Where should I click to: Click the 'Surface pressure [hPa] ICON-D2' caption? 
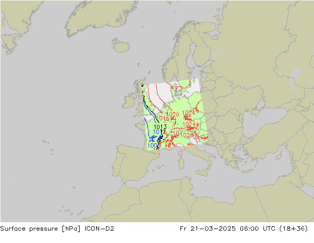pyautogui.click(x=57, y=229)
